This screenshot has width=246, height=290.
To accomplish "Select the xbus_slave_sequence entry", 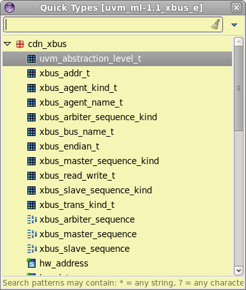I will pyautogui.click(x=85, y=249).
